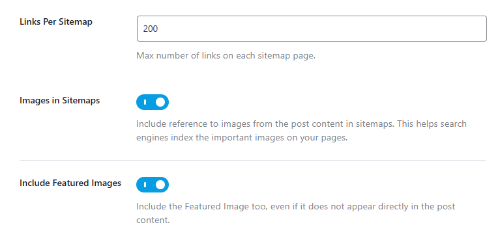This screenshot has width=500, height=238.
Task: Select the "Links Per Sitemap" label
Action: pos(56,22)
